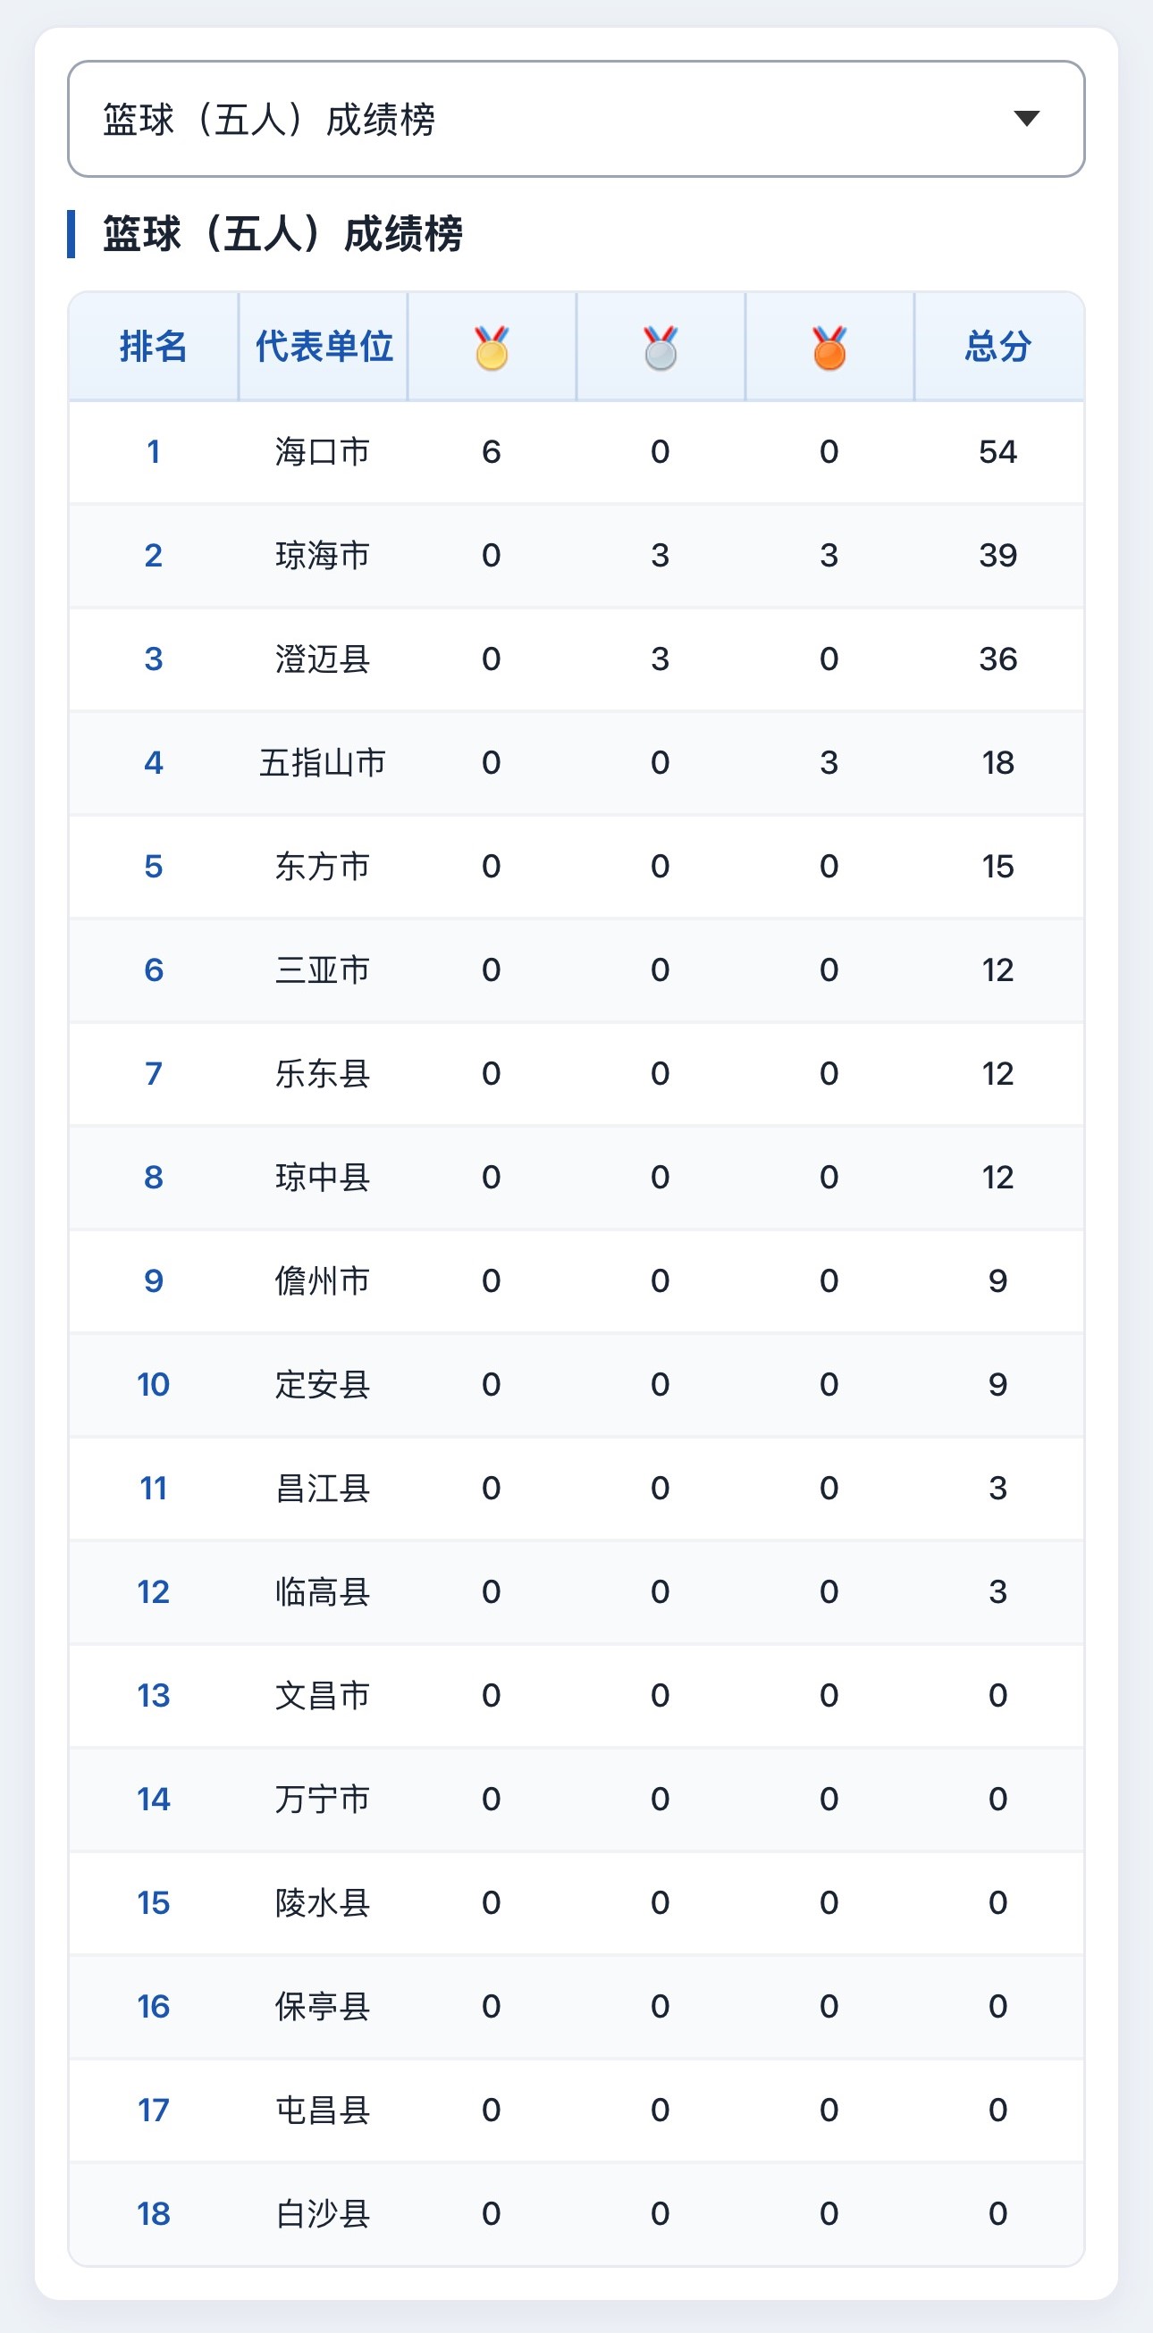Click gold medal count 6 for 海口市
This screenshot has height=2333, width=1153.
coord(491,451)
